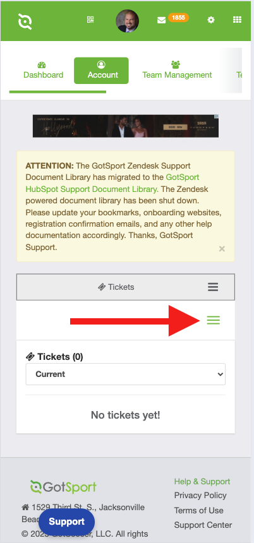Open the Terms of Use link
Viewport: 254px width, 543px height.
(198, 510)
